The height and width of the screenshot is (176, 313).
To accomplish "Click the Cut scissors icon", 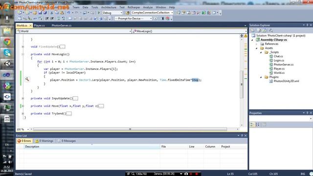I will click(52, 13).
